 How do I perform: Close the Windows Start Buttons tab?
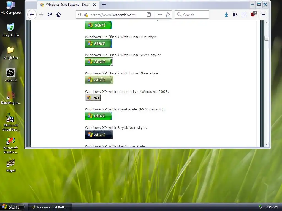point(94,5)
